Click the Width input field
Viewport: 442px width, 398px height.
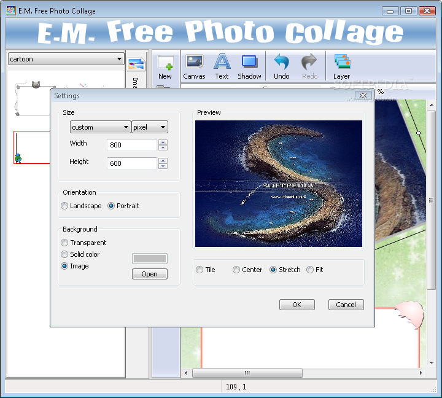[132, 145]
